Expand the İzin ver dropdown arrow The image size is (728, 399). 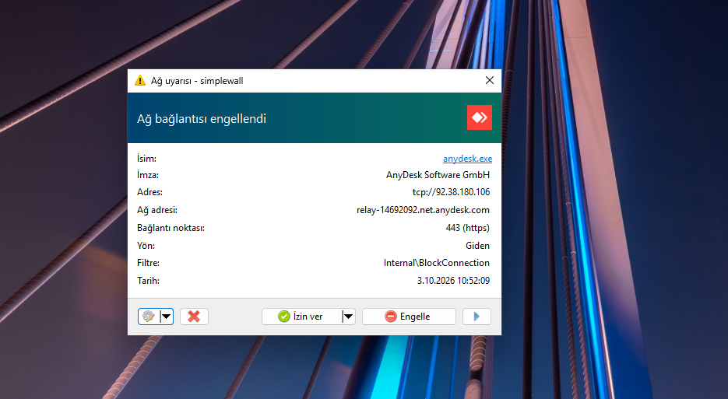point(348,317)
